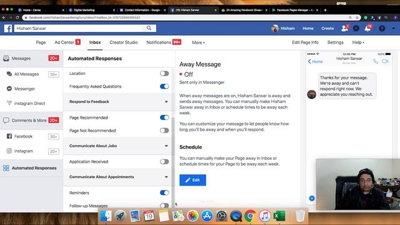Open page Settings link
Image resolution: width=400 pixels, height=225 pixels.
point(335,42)
